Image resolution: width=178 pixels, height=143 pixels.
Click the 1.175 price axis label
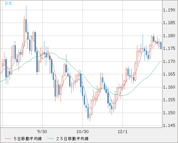(169, 49)
